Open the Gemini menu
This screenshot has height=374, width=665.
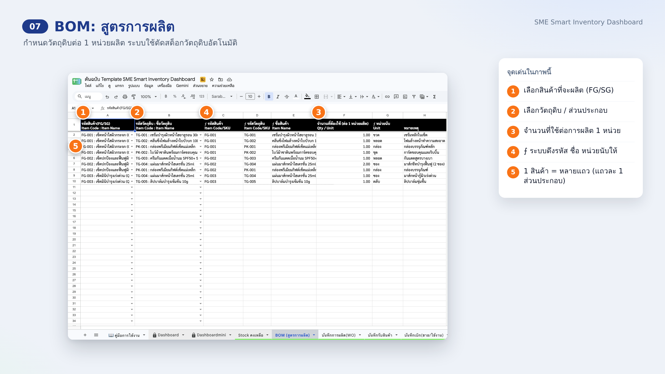point(182,86)
